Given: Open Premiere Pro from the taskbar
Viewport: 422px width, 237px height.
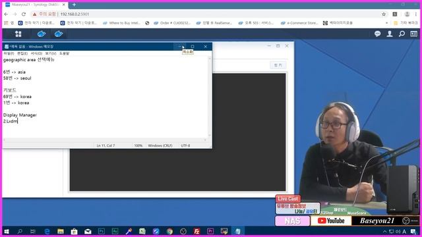Looking at the screenshot, I should pos(210,231).
